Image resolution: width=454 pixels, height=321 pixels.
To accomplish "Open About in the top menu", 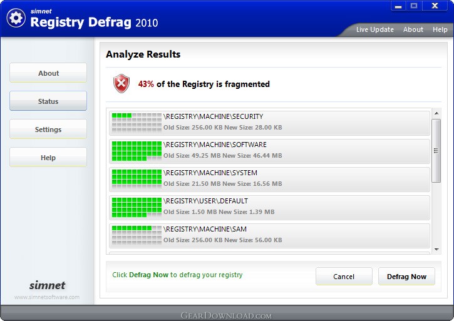I will [413, 29].
